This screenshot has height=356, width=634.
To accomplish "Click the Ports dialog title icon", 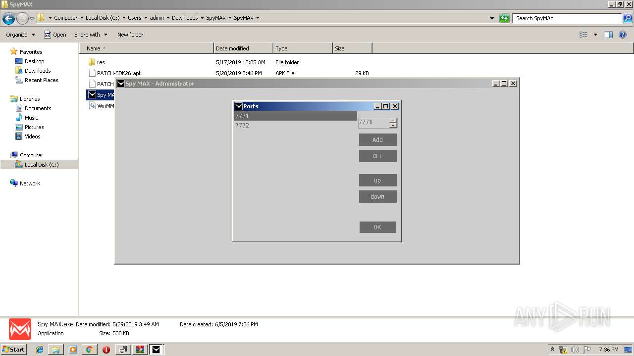I will 238,106.
